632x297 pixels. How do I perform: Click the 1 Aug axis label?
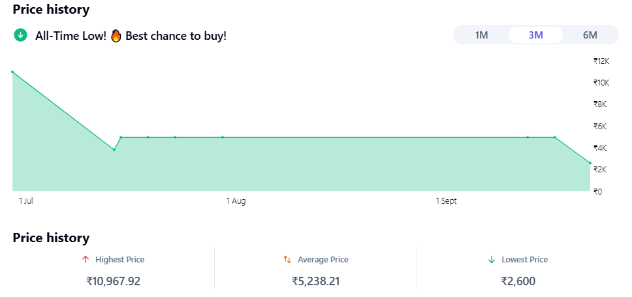(x=236, y=201)
